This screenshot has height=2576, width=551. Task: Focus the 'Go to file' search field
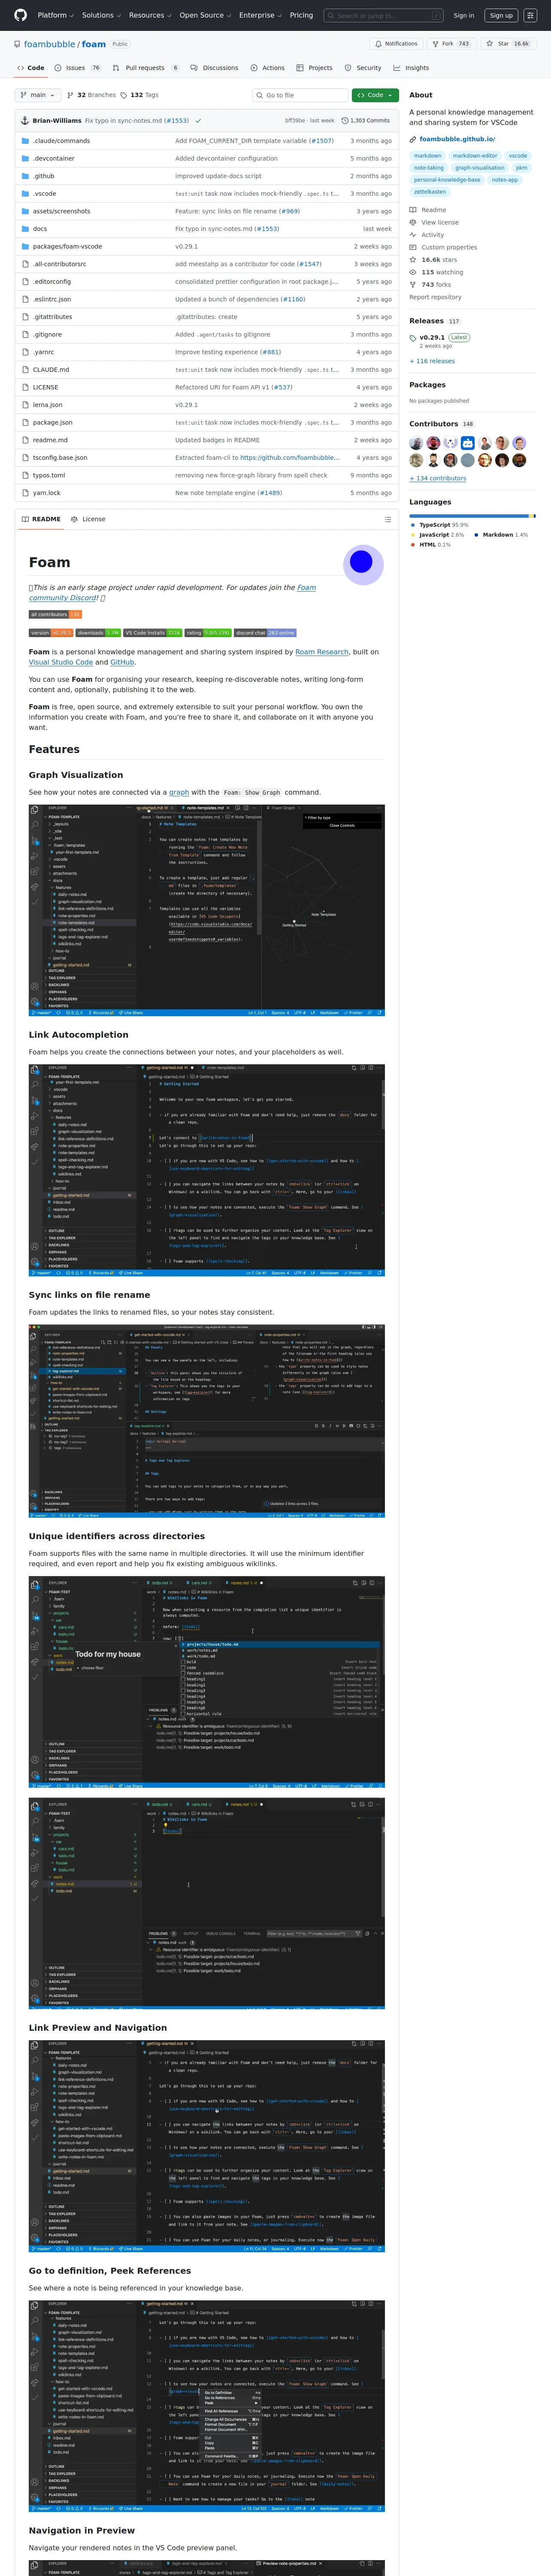(300, 95)
